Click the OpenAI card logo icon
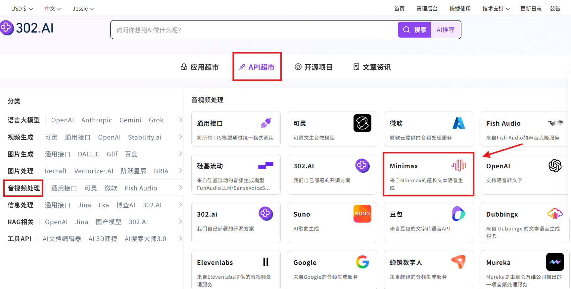The width and height of the screenshot is (571, 289). tap(555, 166)
